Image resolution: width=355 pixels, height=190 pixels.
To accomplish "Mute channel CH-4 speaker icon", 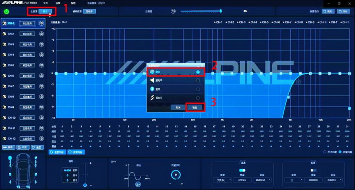I will tap(41, 54).
